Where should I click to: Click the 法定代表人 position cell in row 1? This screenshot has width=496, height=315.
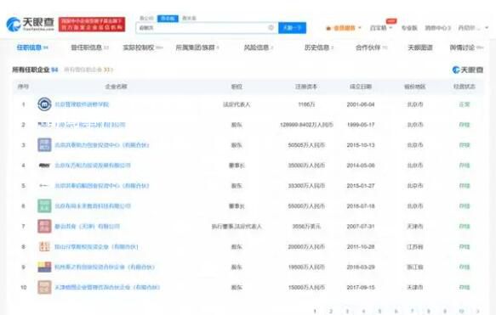point(237,104)
